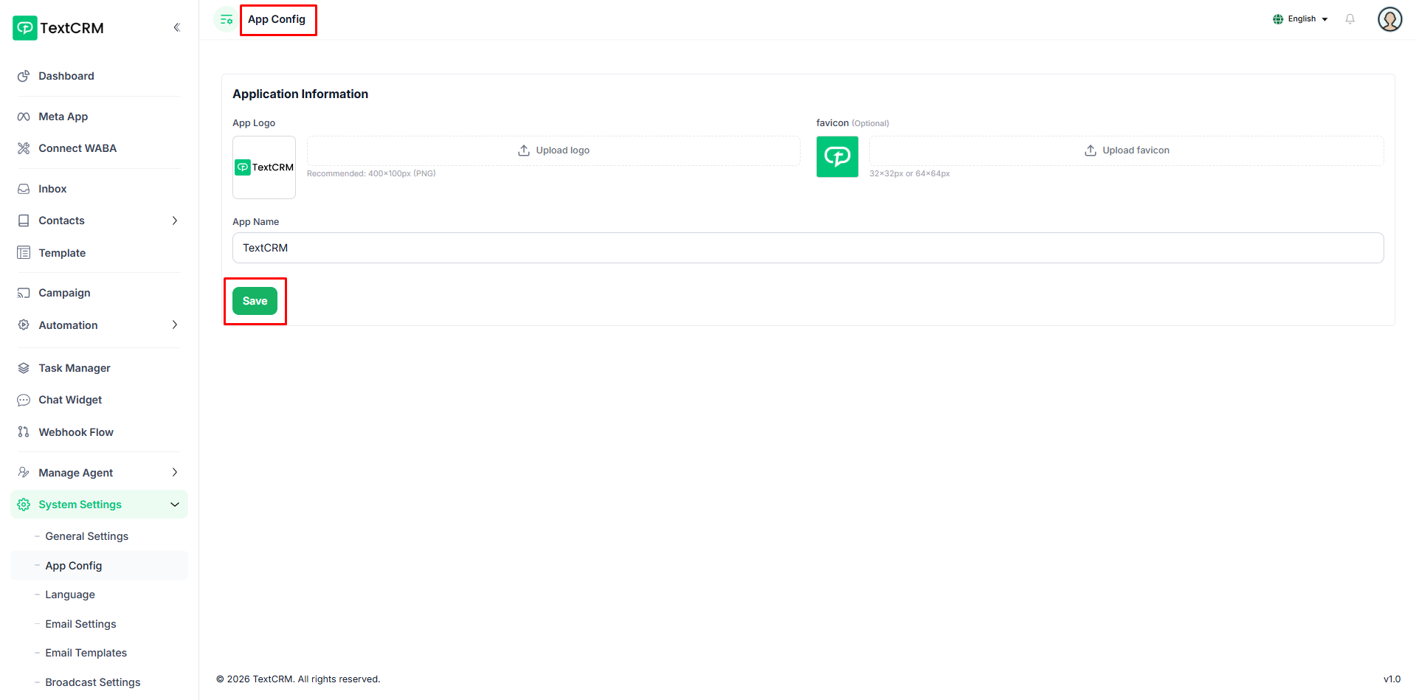The height and width of the screenshot is (700, 1416).
Task: Click the Inbox tray icon
Action: [x=24, y=189]
